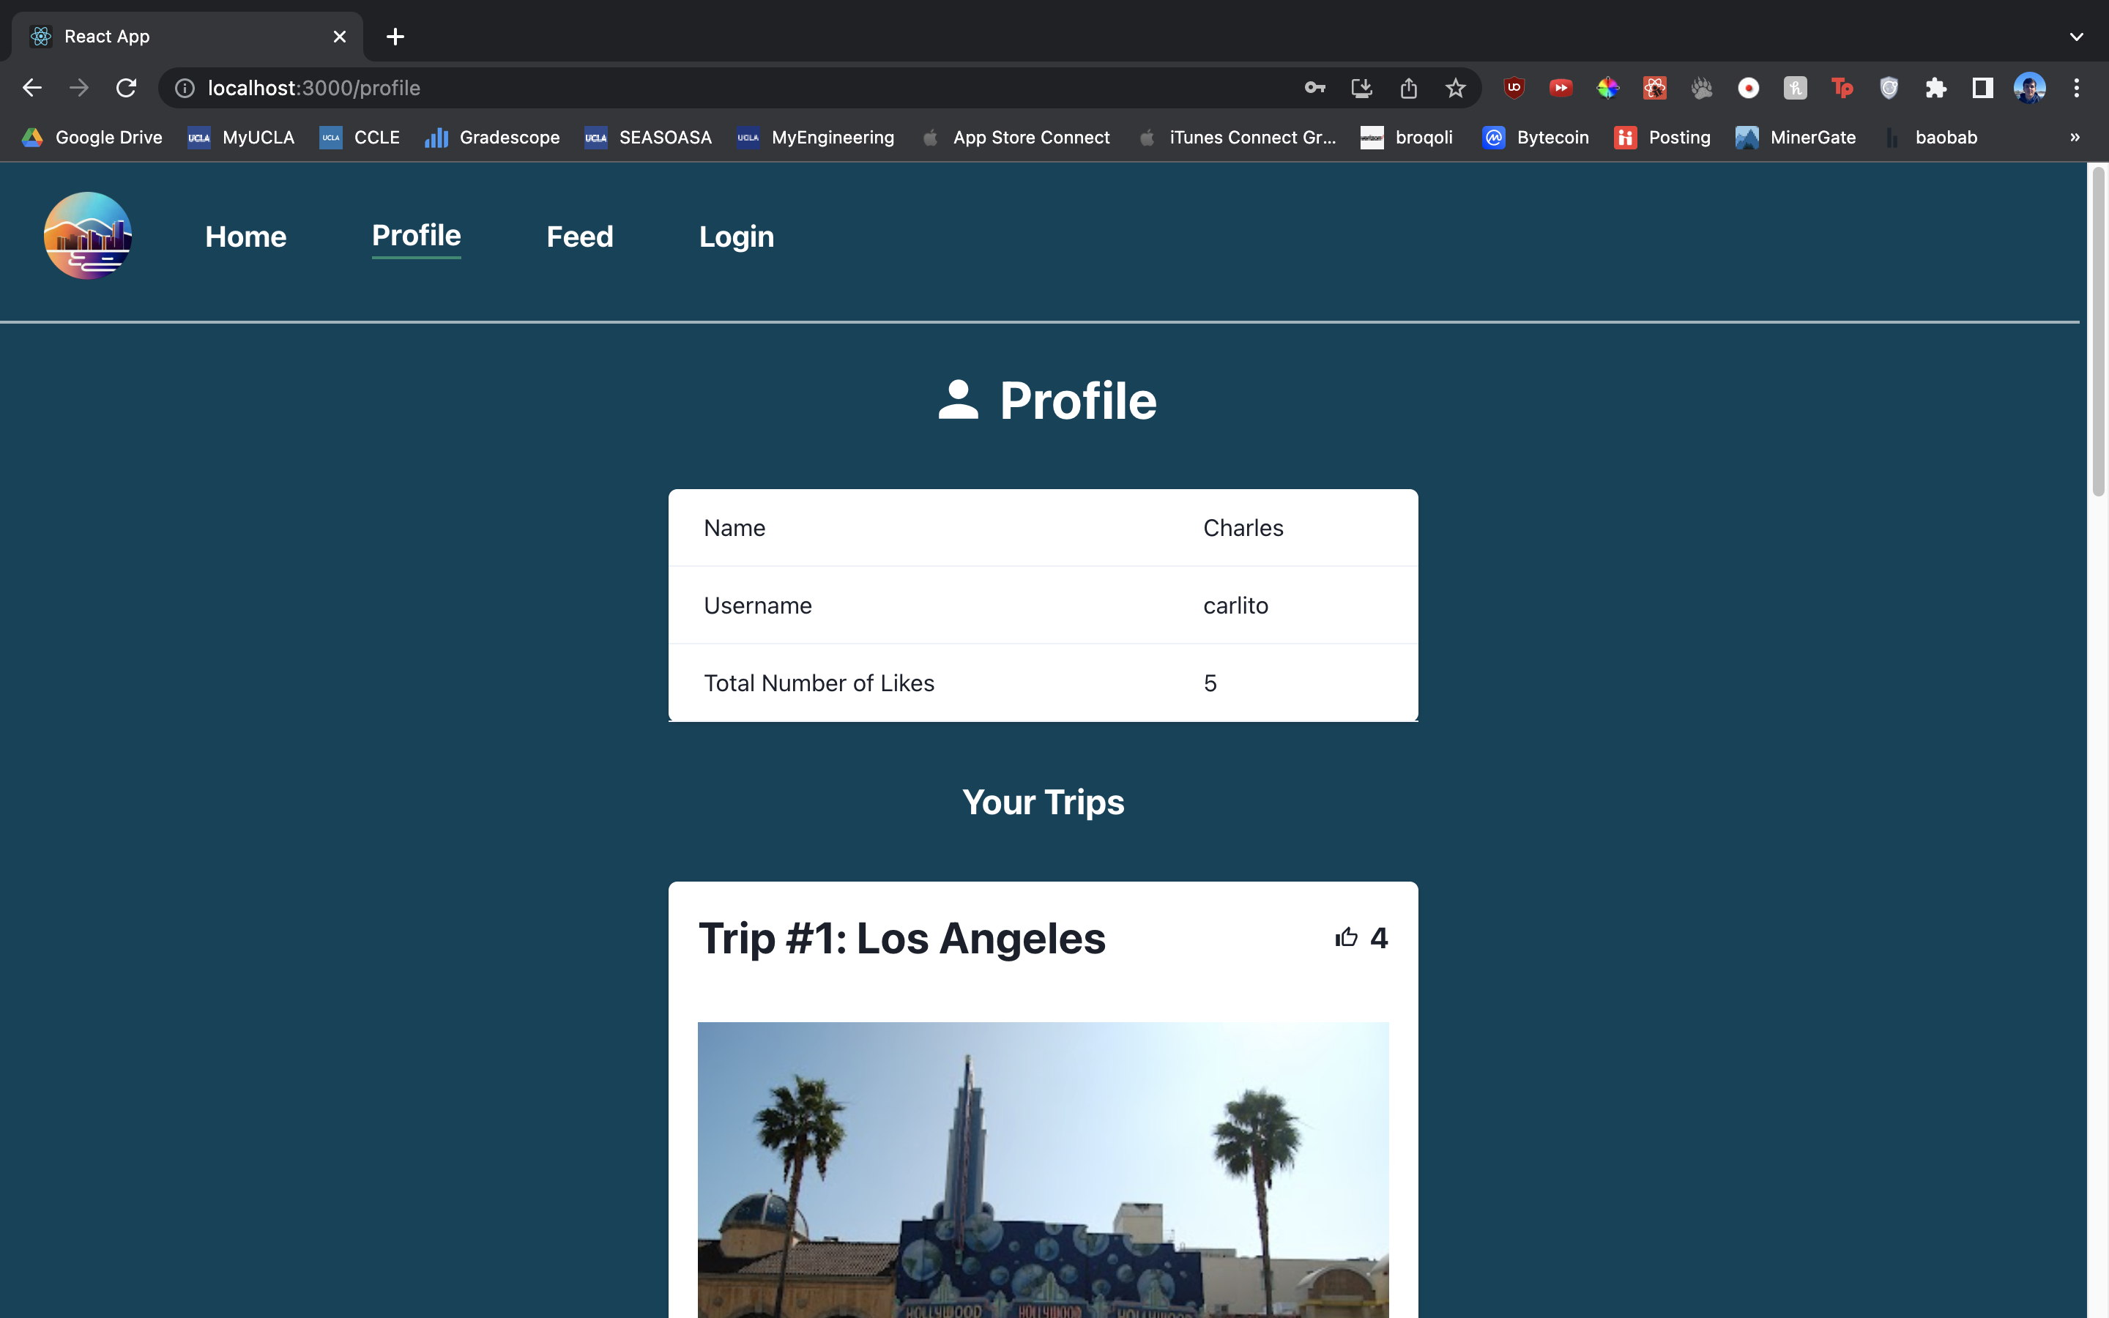The width and height of the screenshot is (2109, 1318).
Task: Bookmark page with the star icon
Action: click(x=1455, y=88)
